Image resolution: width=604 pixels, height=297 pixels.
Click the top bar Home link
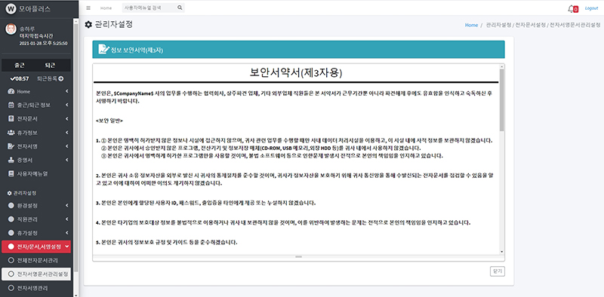(x=106, y=8)
